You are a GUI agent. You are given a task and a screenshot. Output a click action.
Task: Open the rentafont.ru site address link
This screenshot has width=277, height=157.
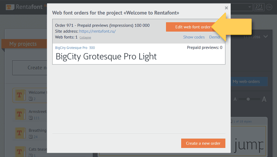tap(97, 31)
